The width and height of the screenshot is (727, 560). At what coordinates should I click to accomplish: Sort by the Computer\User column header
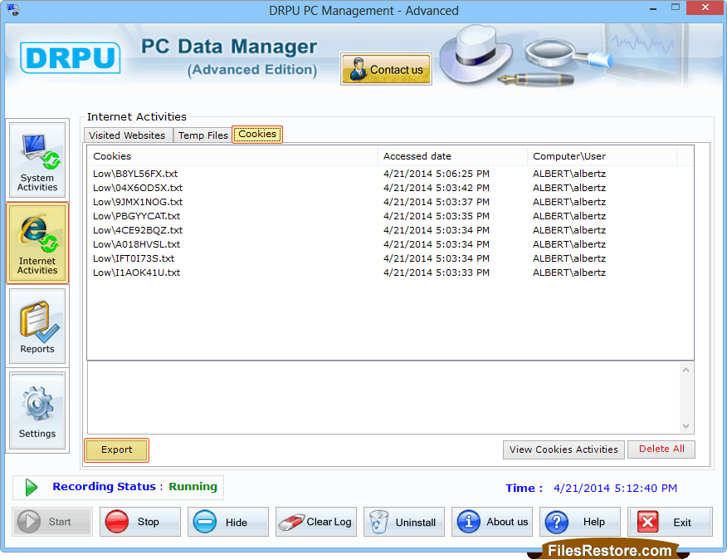click(x=602, y=156)
